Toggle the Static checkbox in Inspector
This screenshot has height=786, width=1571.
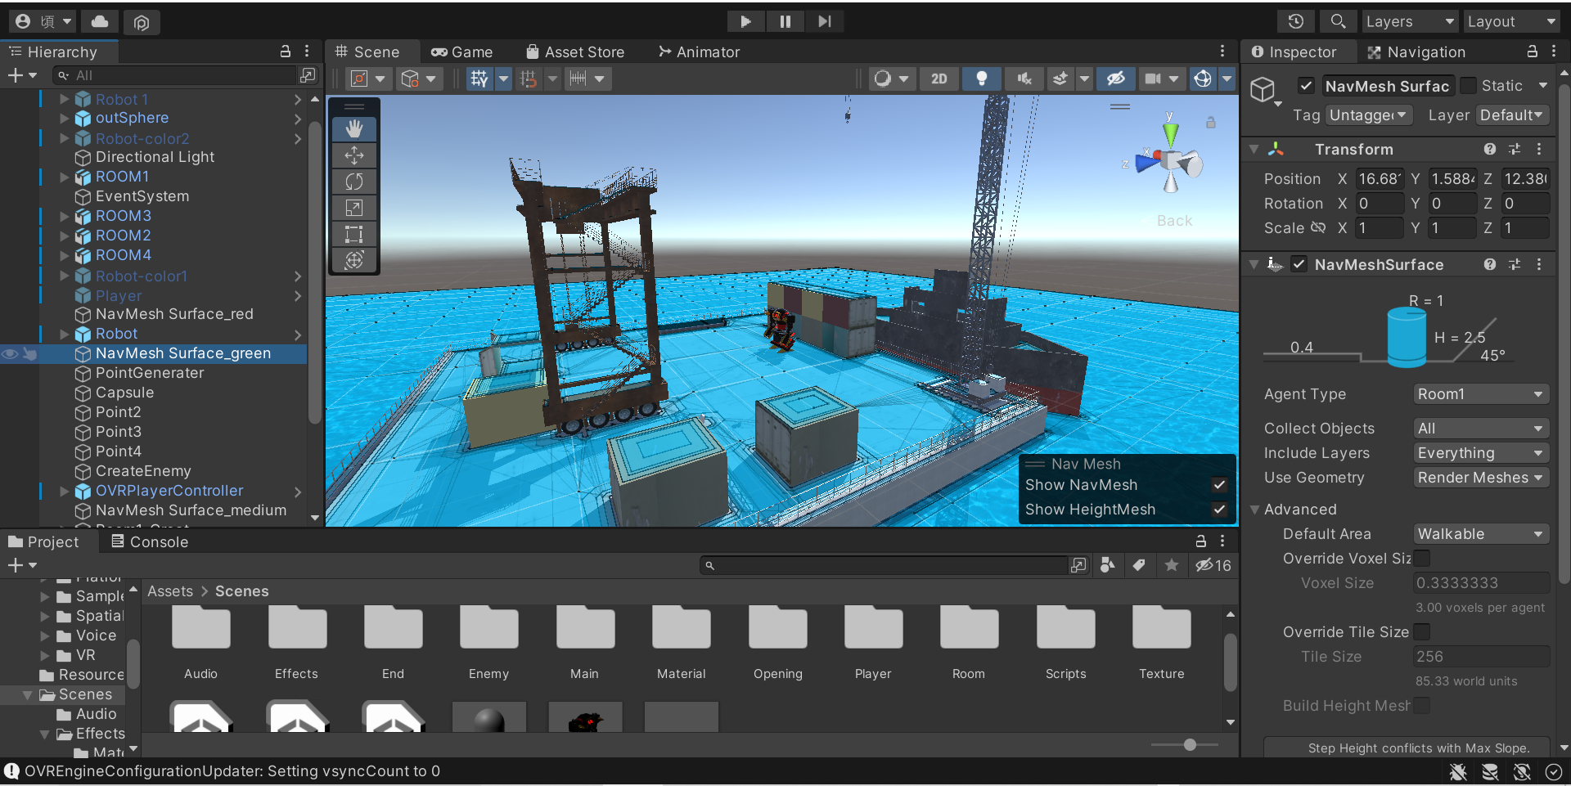1469,86
